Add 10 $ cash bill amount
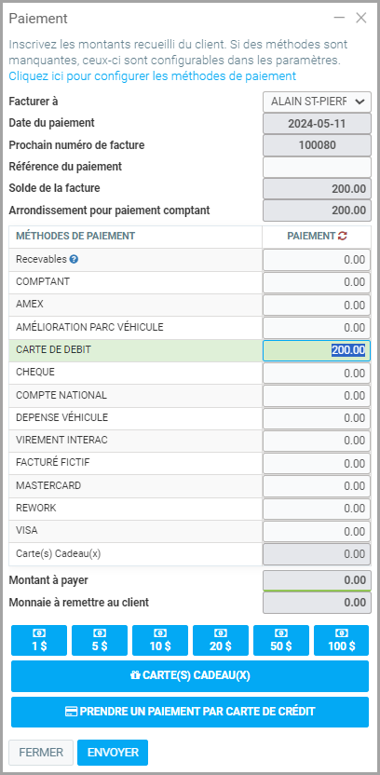 (160, 640)
